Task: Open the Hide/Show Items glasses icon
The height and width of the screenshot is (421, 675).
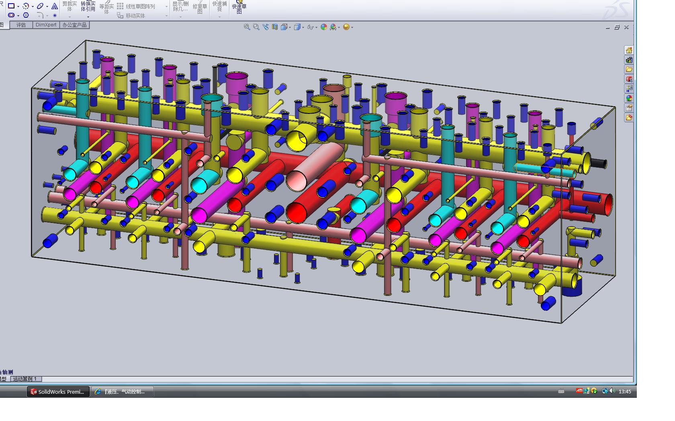Action: point(310,27)
